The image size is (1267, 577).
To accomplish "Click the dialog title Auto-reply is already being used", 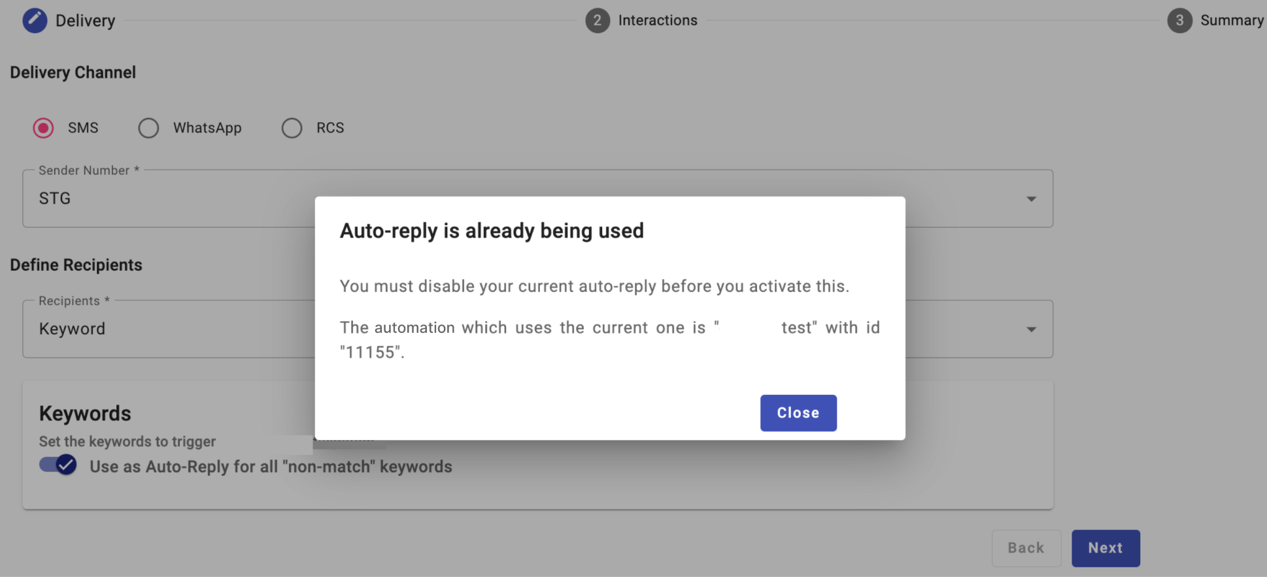I will 492,231.
